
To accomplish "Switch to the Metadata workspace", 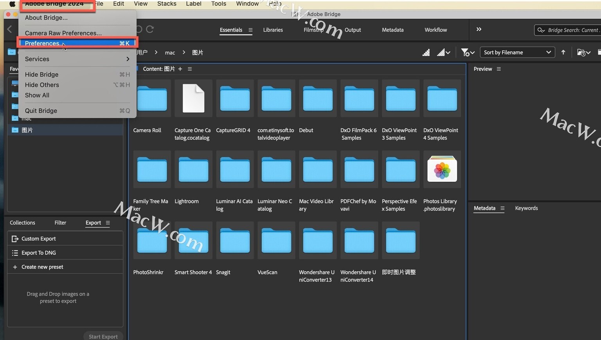I will [x=392, y=30].
